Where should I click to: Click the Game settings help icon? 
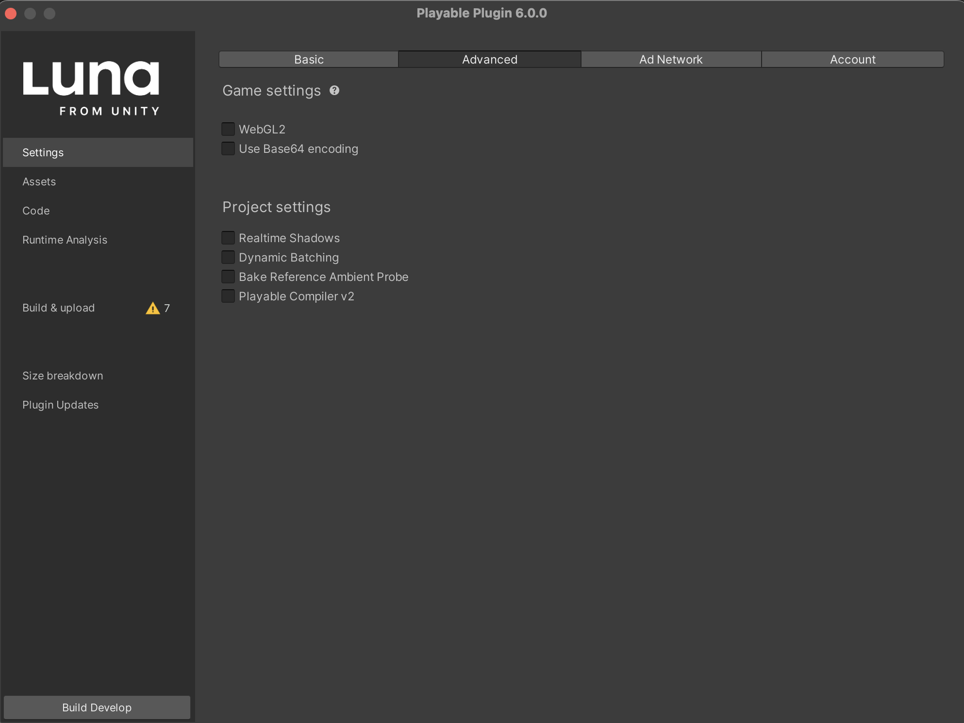(x=334, y=90)
